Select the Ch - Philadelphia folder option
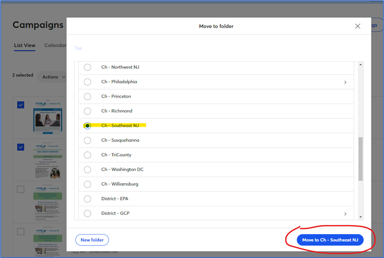The height and width of the screenshot is (258, 384). 87,82
